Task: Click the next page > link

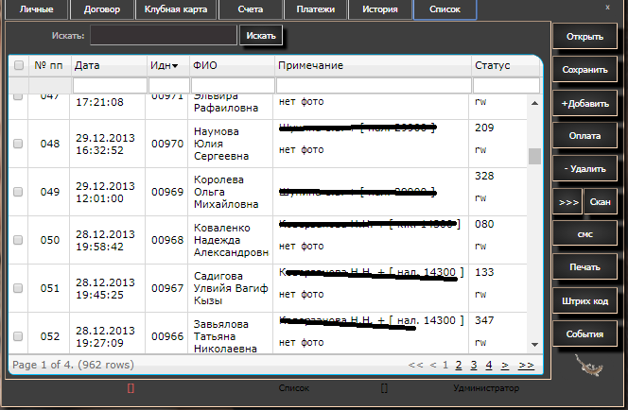Action: pos(505,365)
